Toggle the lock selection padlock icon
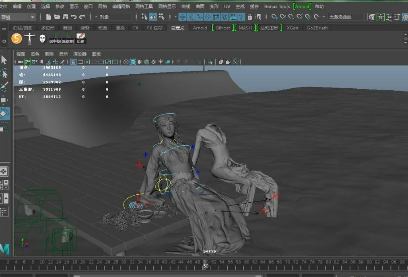Screen dimensions: 408x277 click(250, 17)
